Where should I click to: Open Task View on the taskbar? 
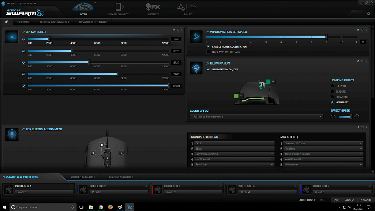tap(81, 207)
